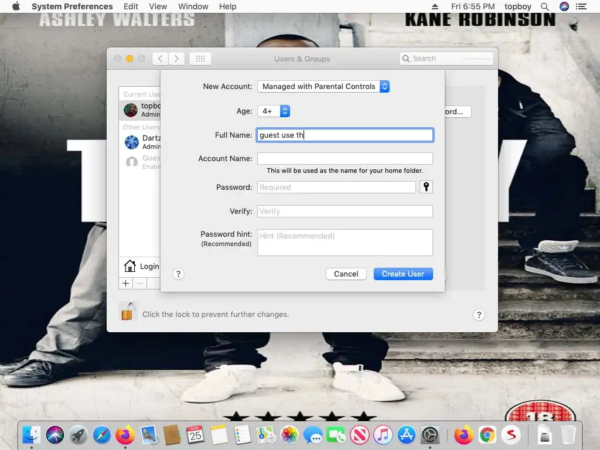
Task: Open the Edit menu
Action: click(x=131, y=6)
